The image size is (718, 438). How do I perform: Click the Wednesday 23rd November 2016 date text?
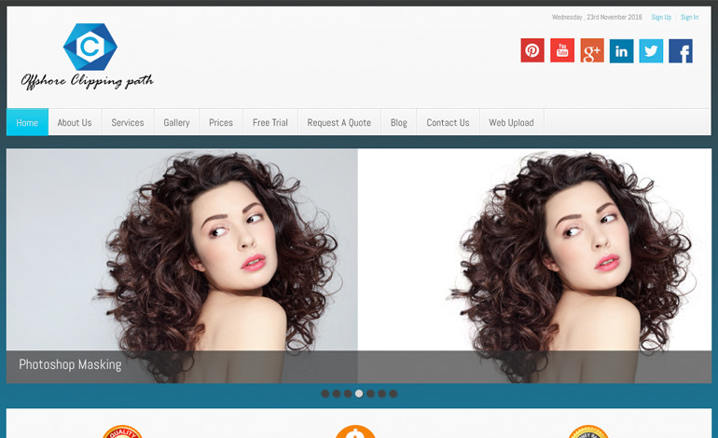click(x=597, y=18)
